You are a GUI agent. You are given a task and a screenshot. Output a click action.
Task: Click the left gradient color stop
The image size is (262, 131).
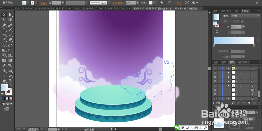coord(214,45)
